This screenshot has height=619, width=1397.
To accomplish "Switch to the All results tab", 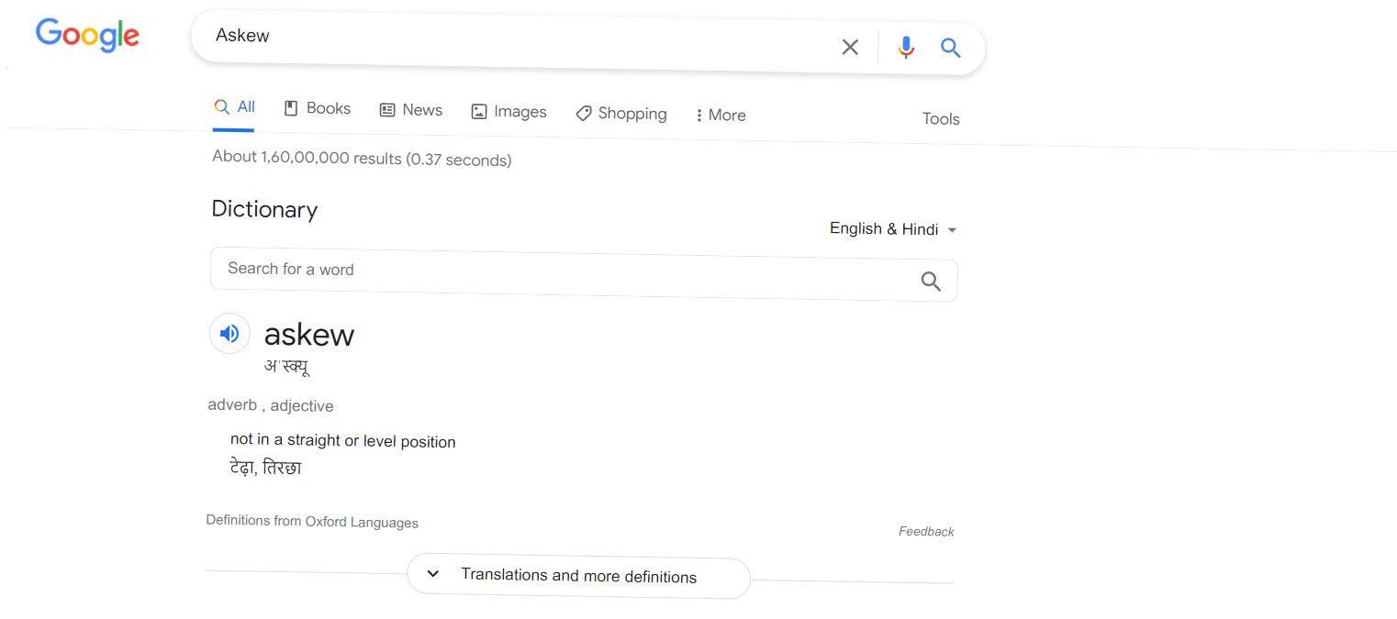I will click(235, 107).
